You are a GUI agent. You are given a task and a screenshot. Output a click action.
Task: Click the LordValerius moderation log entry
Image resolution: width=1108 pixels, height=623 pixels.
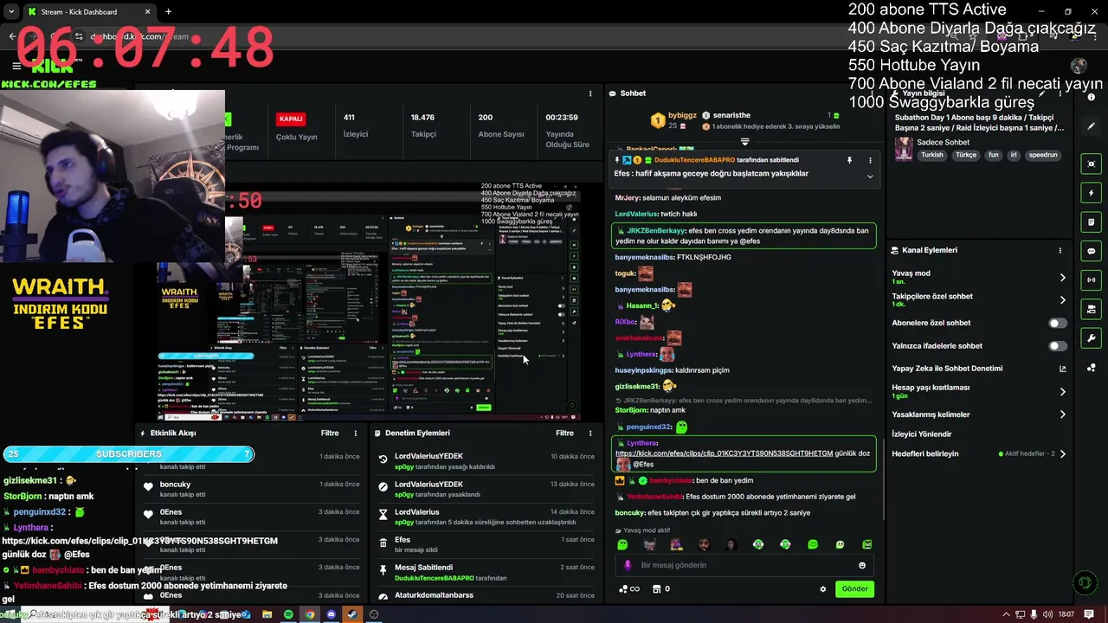pyautogui.click(x=485, y=517)
